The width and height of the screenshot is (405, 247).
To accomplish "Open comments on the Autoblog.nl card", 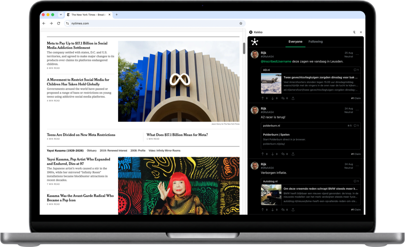I will 356,181.
